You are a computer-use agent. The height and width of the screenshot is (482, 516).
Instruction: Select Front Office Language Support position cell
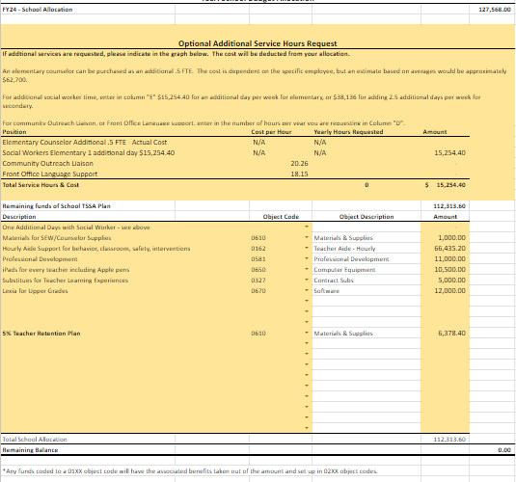point(50,174)
